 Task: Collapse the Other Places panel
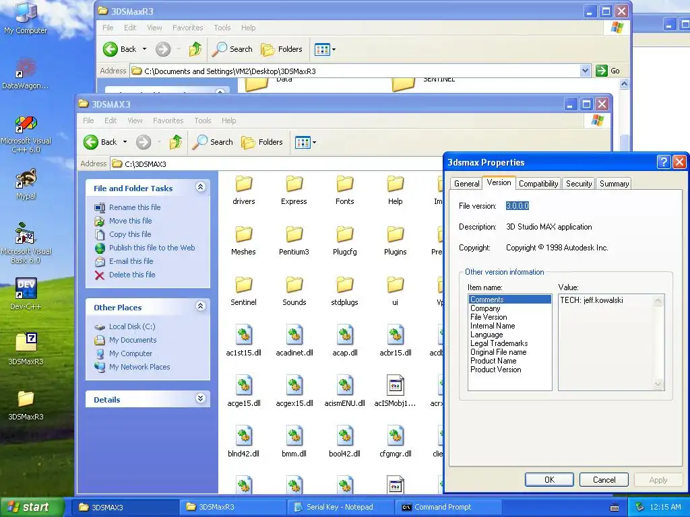(200, 306)
